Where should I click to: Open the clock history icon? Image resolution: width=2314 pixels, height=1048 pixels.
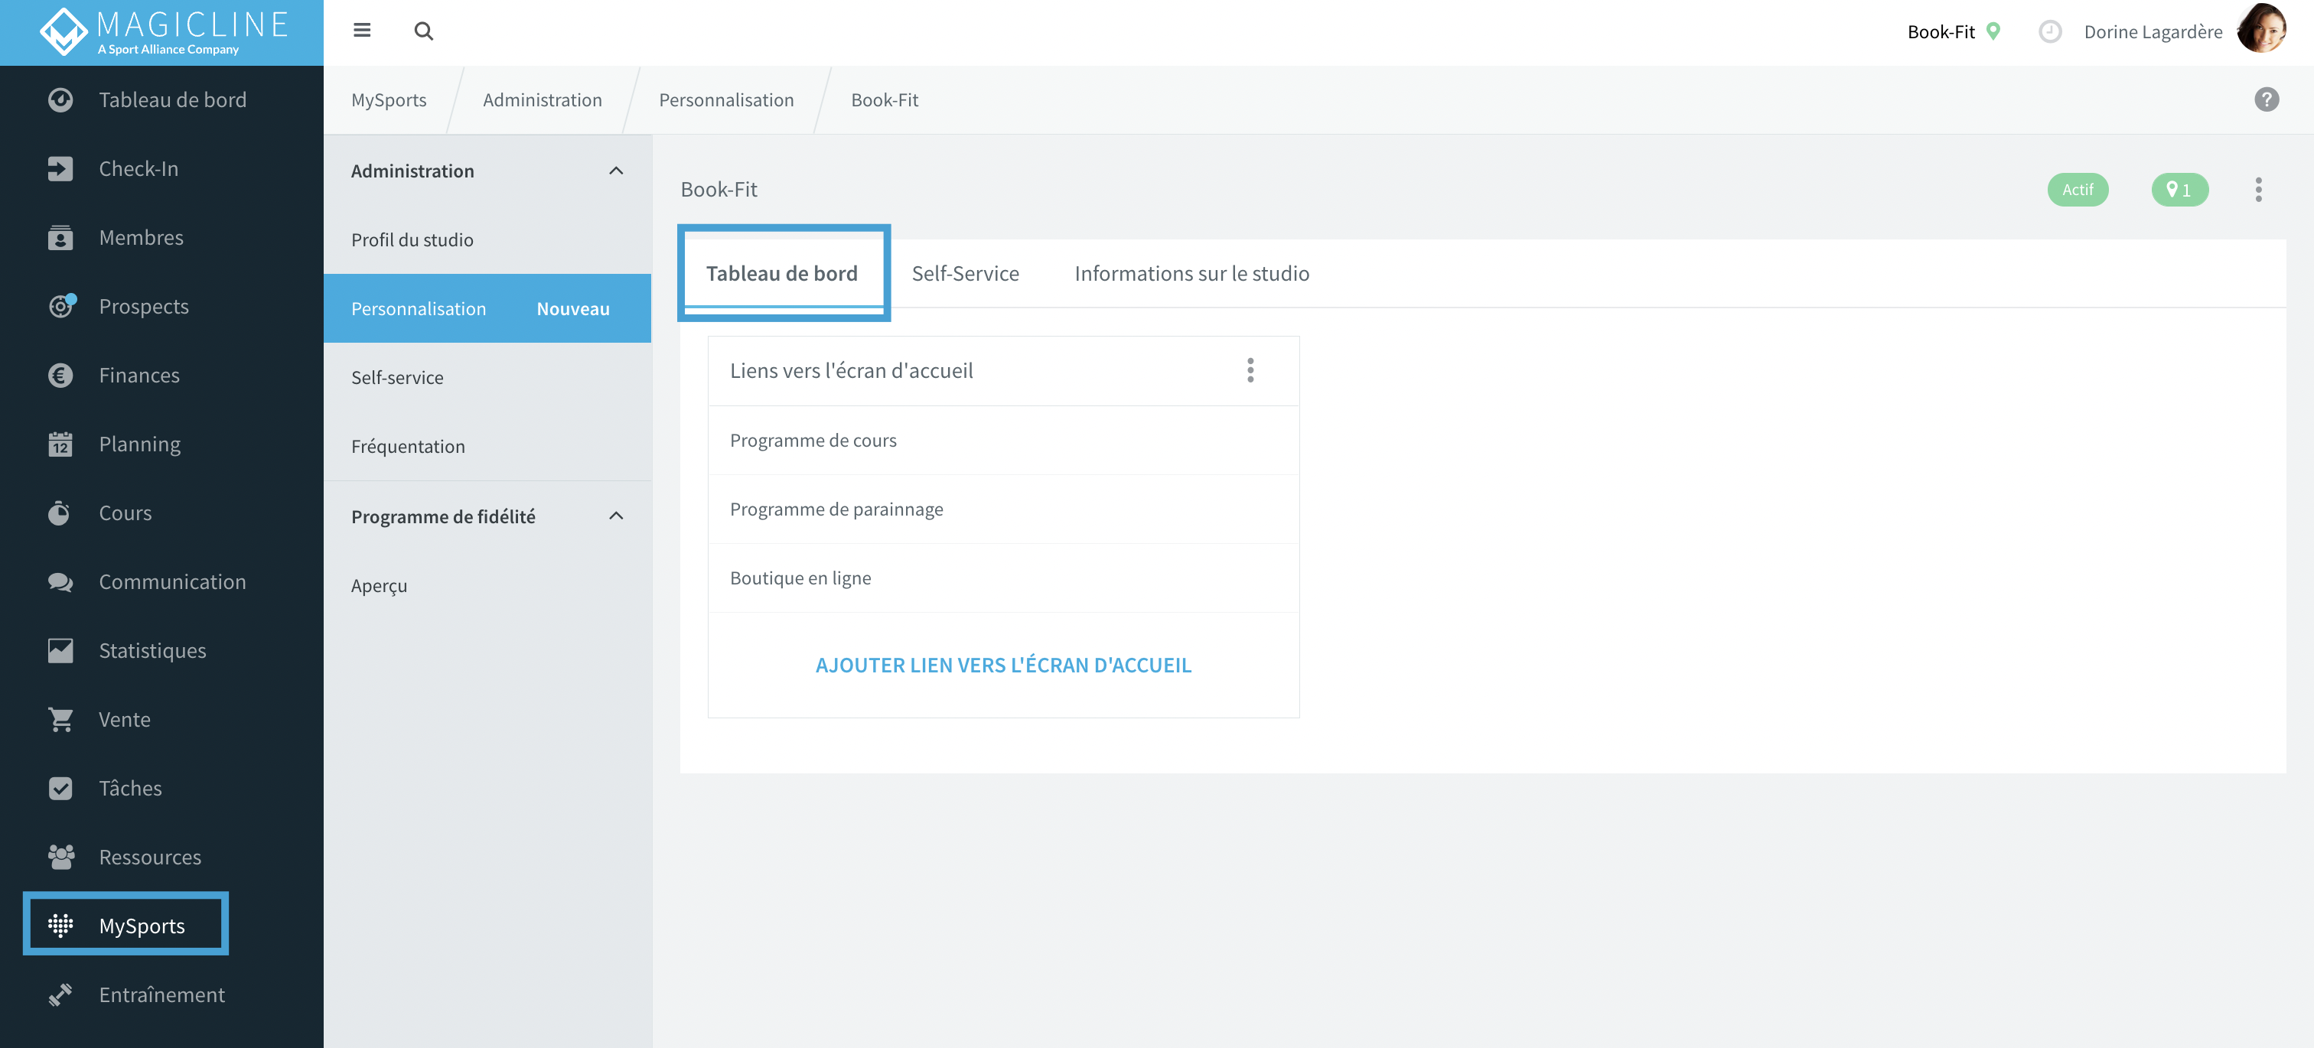2049,31
